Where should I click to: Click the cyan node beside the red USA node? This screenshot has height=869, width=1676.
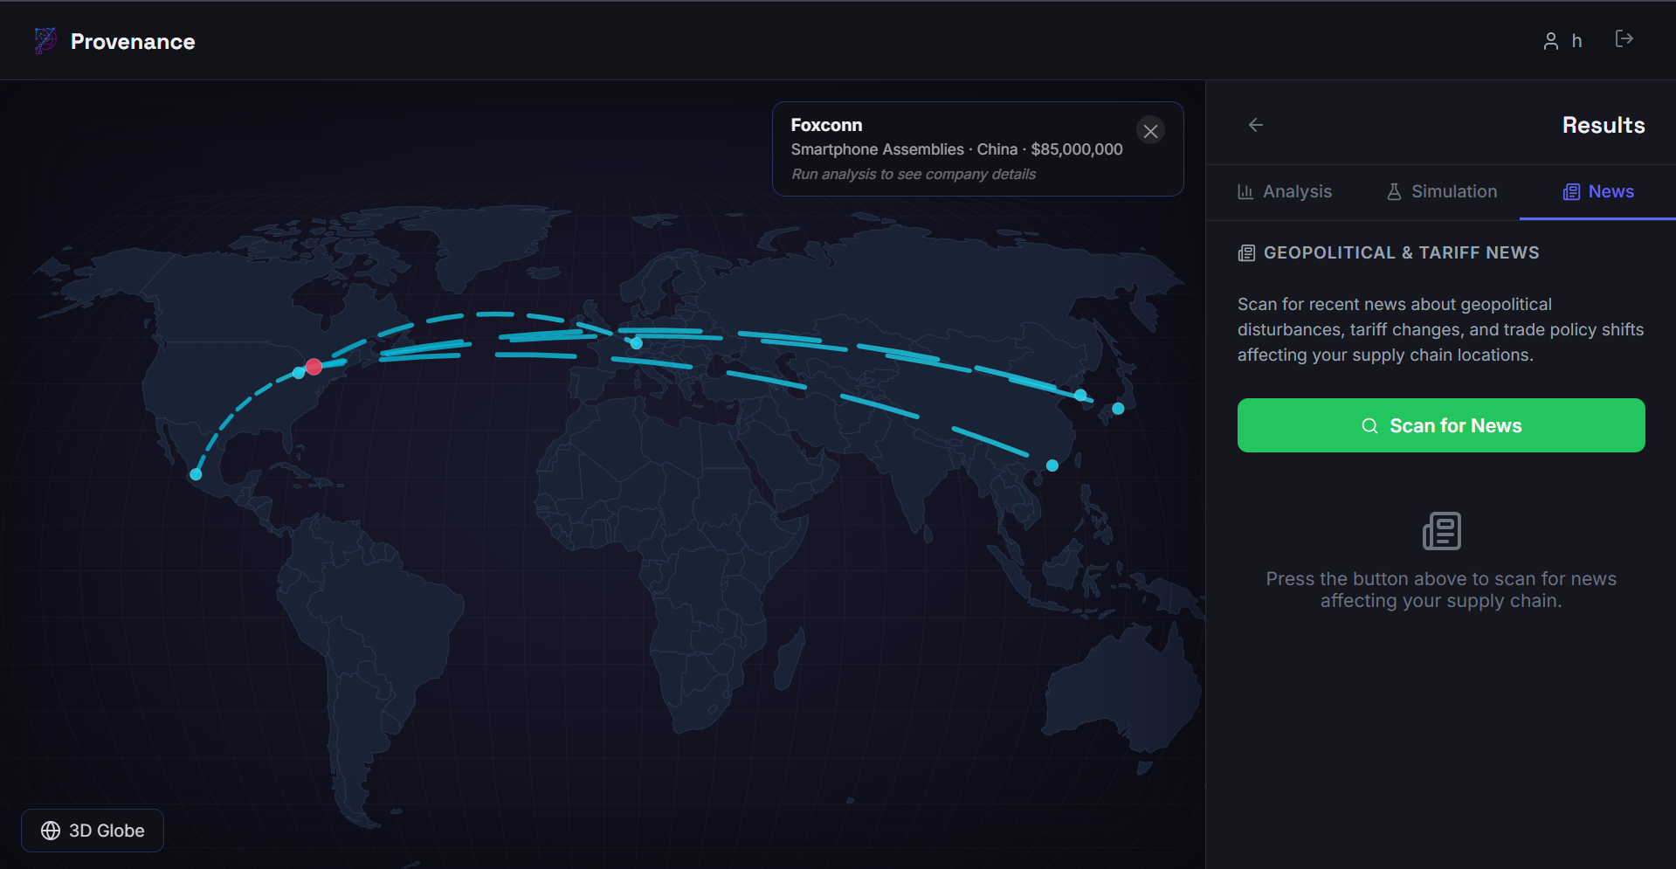point(299,373)
